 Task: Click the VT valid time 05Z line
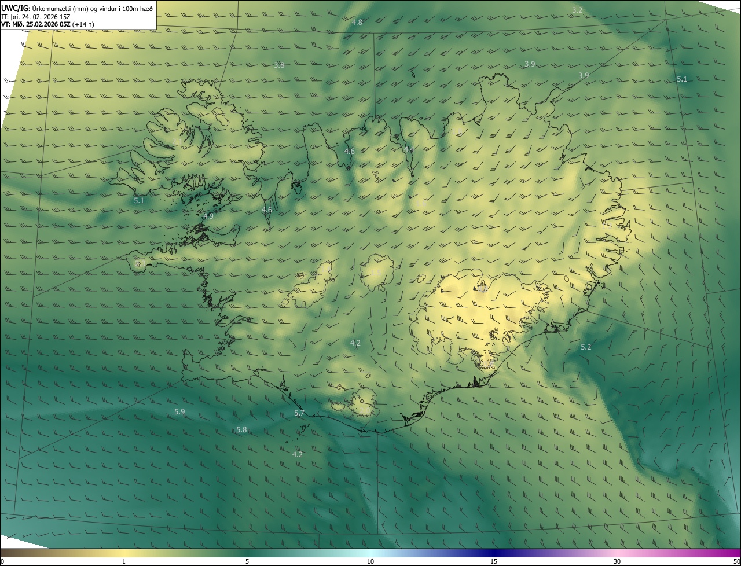coord(48,24)
